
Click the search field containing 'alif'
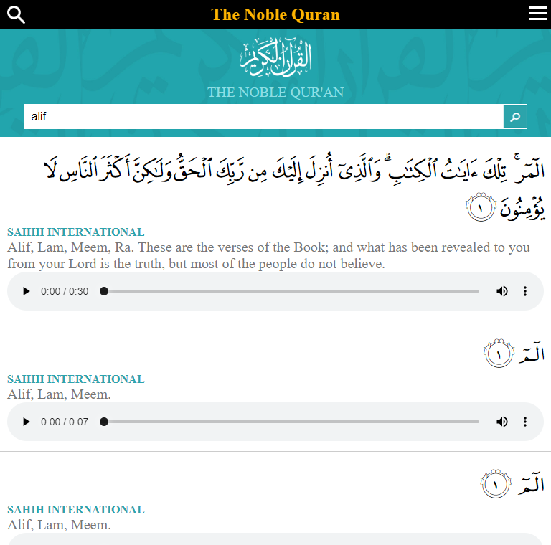pos(263,117)
